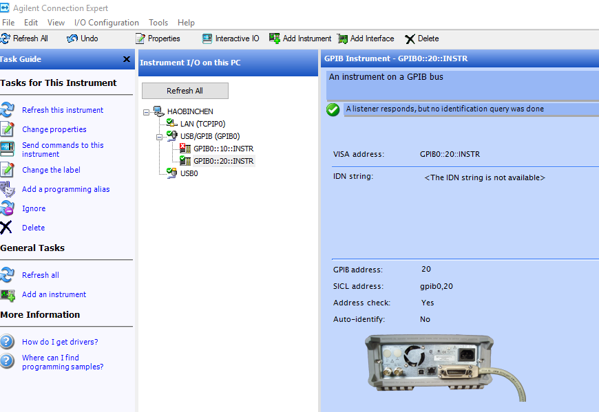Viewport: 599px width, 412px height.
Task: Select LAN (TCPIP0) label in the tree
Action: tap(203, 124)
